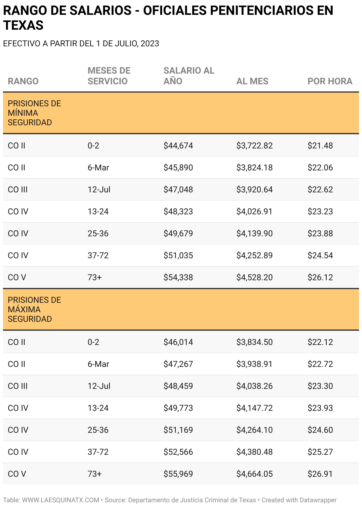Viewport: 362px width, 507px height.
Task: Select the $48,323 salary cell
Action: (178, 212)
